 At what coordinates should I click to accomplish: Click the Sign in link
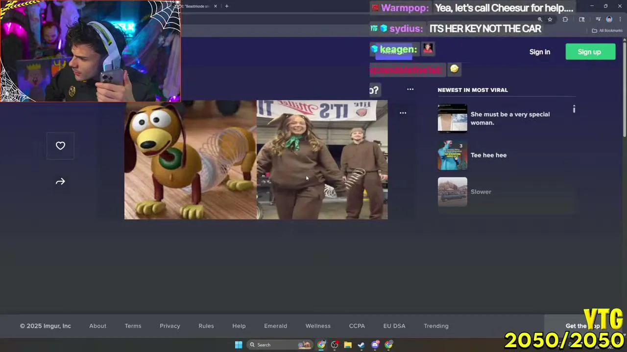540,52
